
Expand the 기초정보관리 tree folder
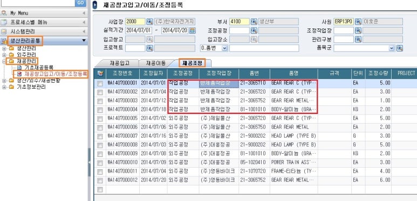(x=4, y=87)
